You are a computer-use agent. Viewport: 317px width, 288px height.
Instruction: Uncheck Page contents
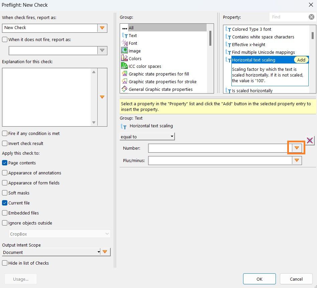(x=5, y=163)
